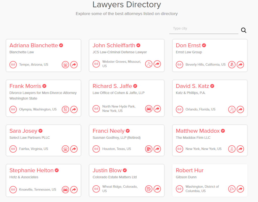
Task: Click the 0.0 rating badge for Frank Morris
Action: [x=13, y=110]
